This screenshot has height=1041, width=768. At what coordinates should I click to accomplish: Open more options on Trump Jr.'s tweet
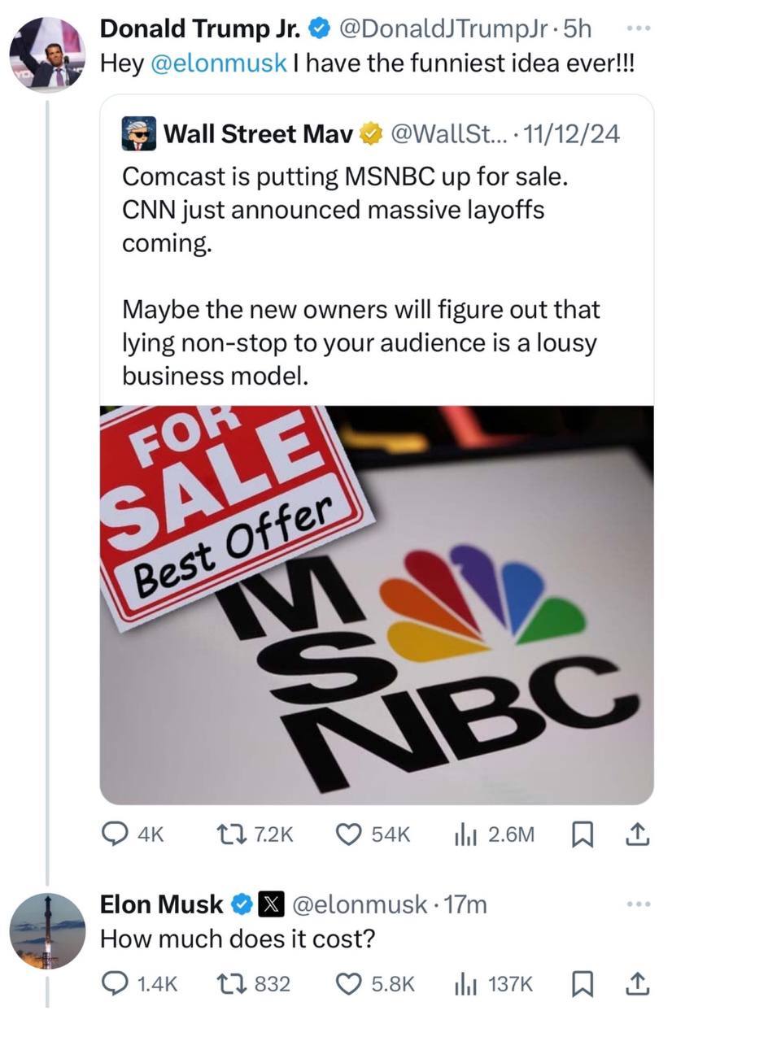point(639,28)
